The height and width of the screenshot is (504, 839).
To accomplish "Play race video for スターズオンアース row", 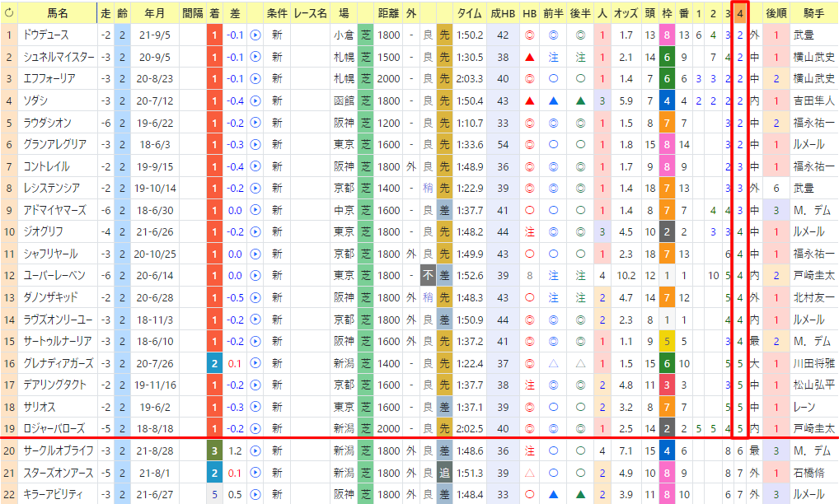I will 255,473.
